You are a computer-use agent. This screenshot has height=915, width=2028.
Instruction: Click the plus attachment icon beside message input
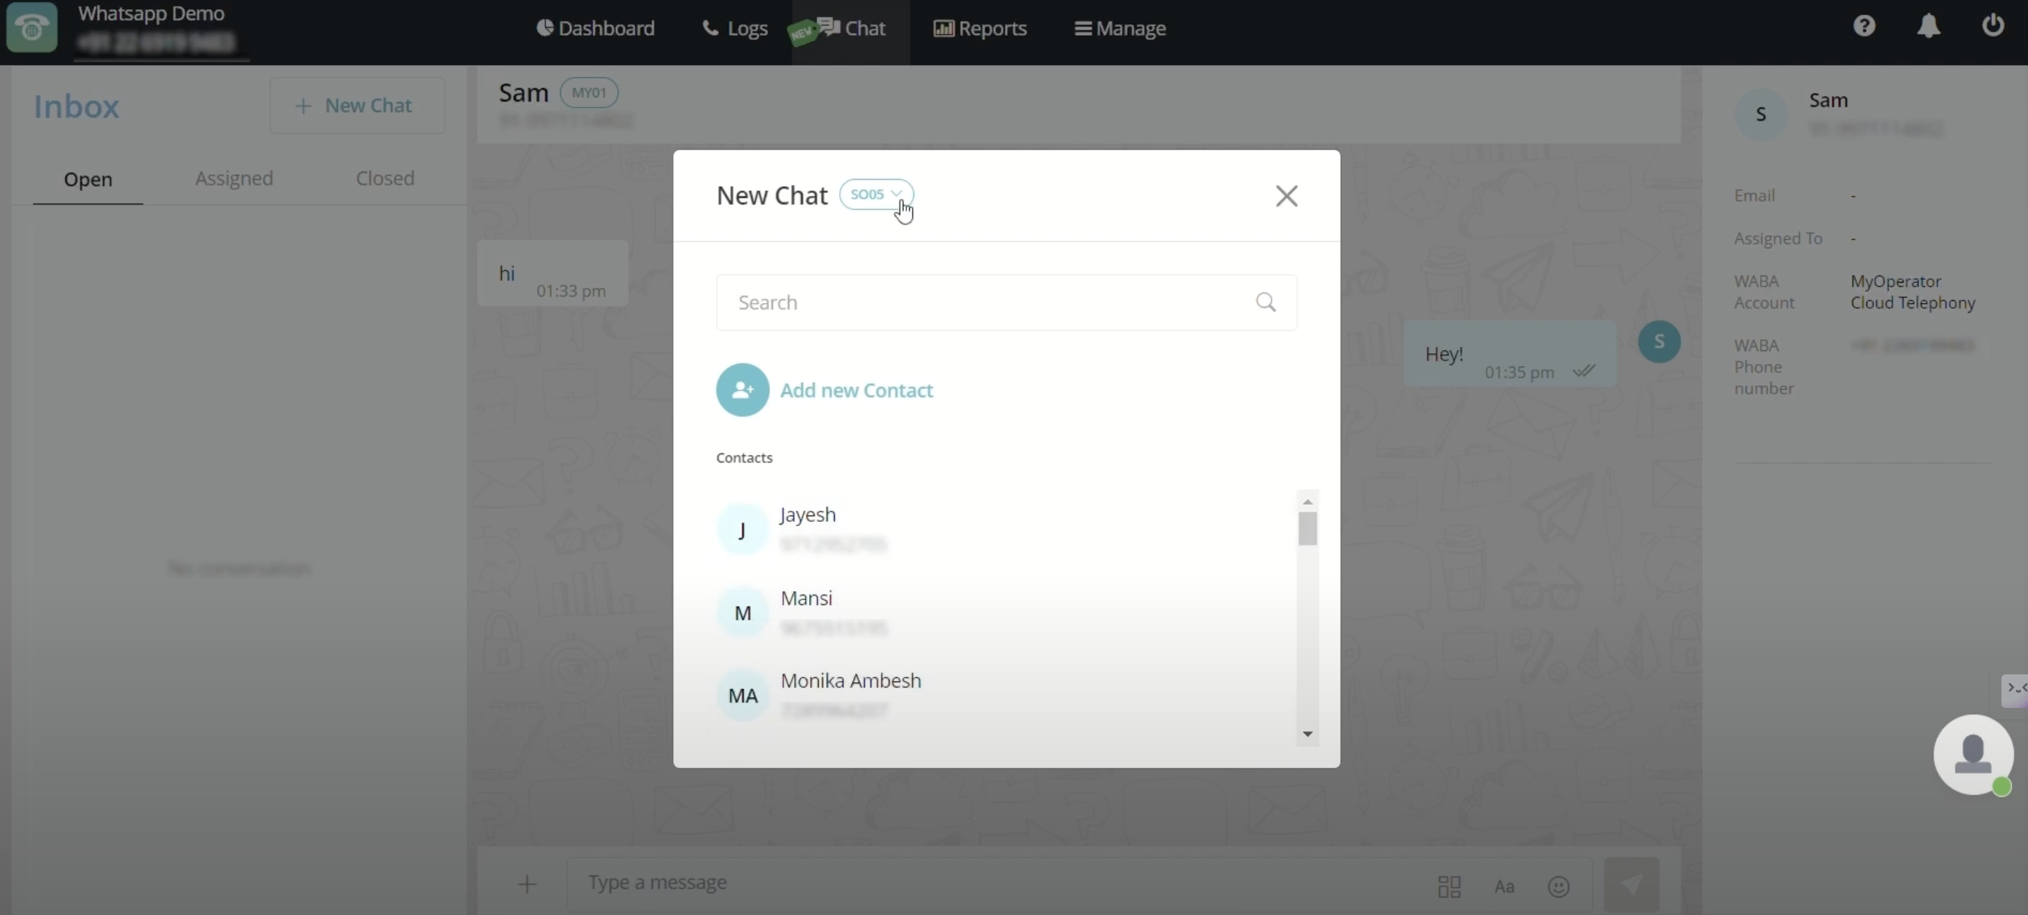(526, 884)
